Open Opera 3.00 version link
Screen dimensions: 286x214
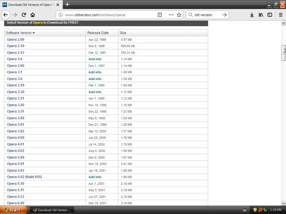click(16, 66)
